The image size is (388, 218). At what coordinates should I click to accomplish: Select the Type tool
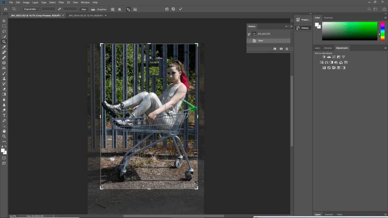coord(4,115)
